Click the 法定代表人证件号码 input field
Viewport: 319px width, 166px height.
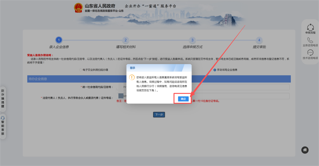(239, 96)
